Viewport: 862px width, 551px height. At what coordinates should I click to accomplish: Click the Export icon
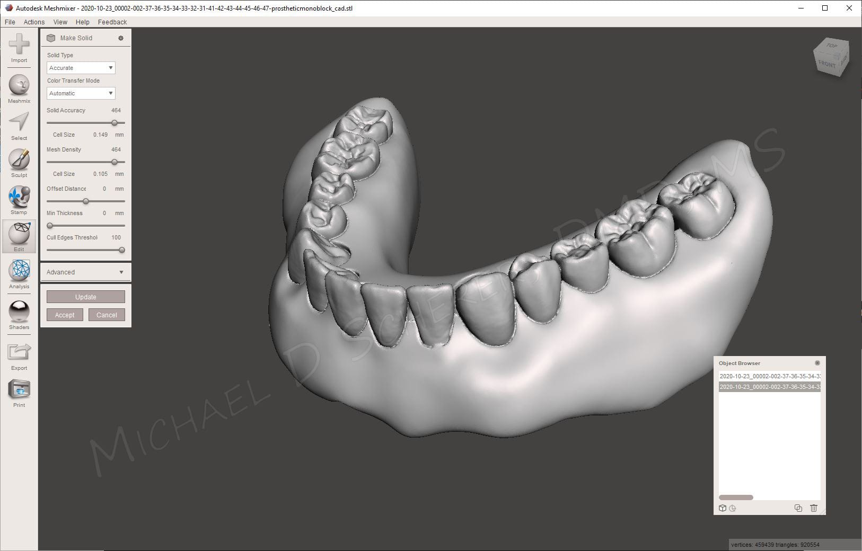tap(19, 352)
